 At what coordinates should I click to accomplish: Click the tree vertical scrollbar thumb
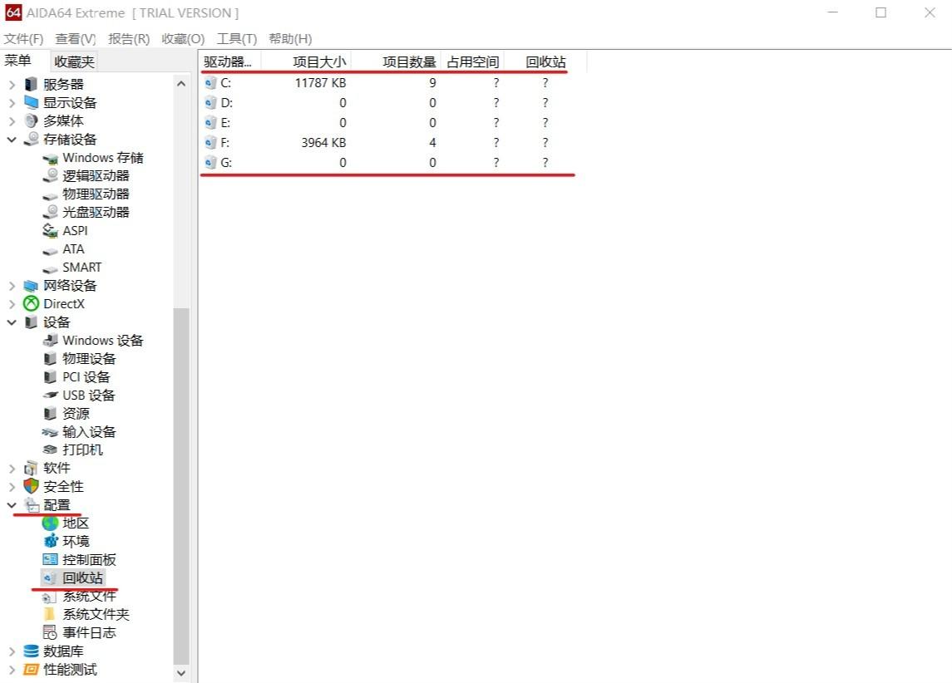coord(181,486)
